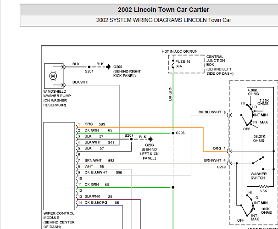Select the S205 splice dot

coord(173,133)
